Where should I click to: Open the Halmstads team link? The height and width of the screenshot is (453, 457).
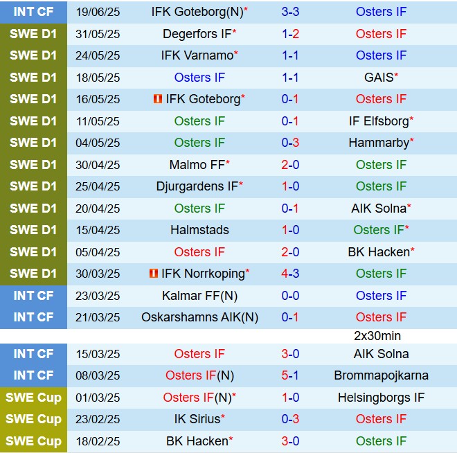(199, 230)
